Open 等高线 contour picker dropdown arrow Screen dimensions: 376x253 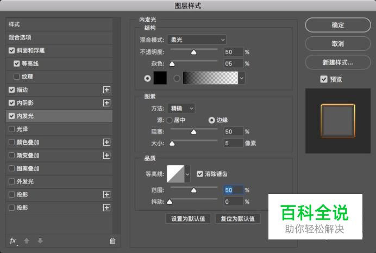[x=187, y=174]
